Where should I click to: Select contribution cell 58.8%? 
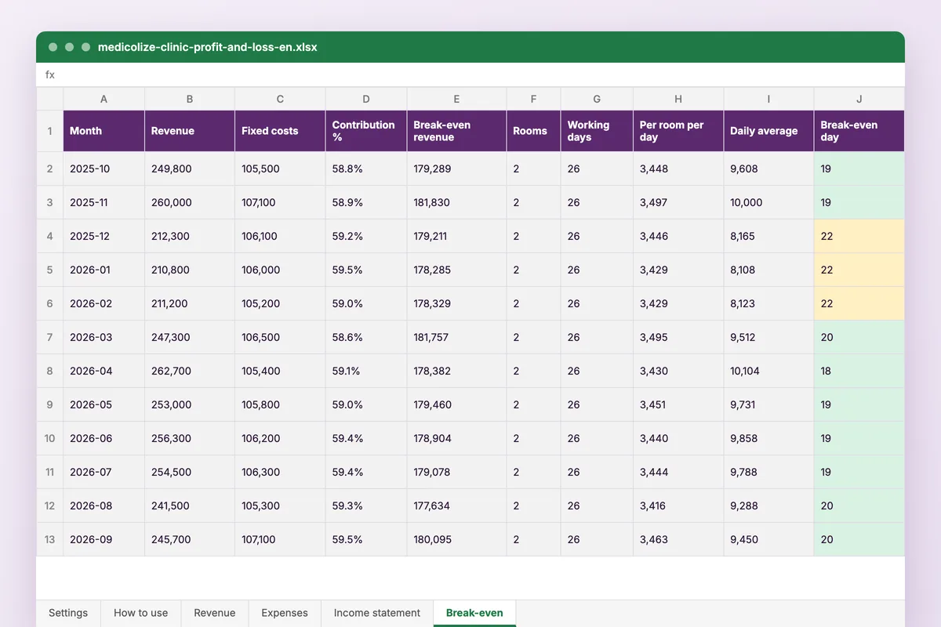(366, 169)
